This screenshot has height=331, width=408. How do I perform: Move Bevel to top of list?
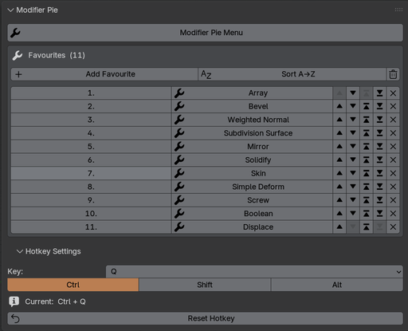(x=367, y=106)
